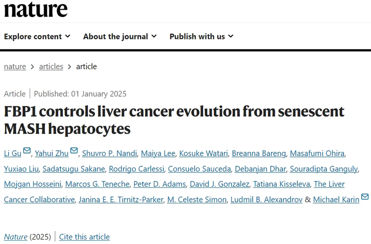Expand the Explore content menu

click(x=37, y=36)
